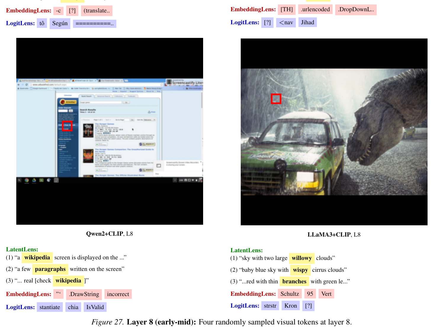Image resolution: width=432 pixels, height=331 pixels.
Task: Click the "-c" EmbeddingLens token
Action: [x=58, y=11]
